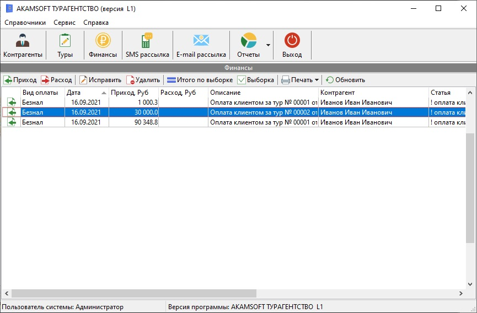Show Итого по выборке totals
Viewport: 477px width, 313px height.
pyautogui.click(x=200, y=80)
